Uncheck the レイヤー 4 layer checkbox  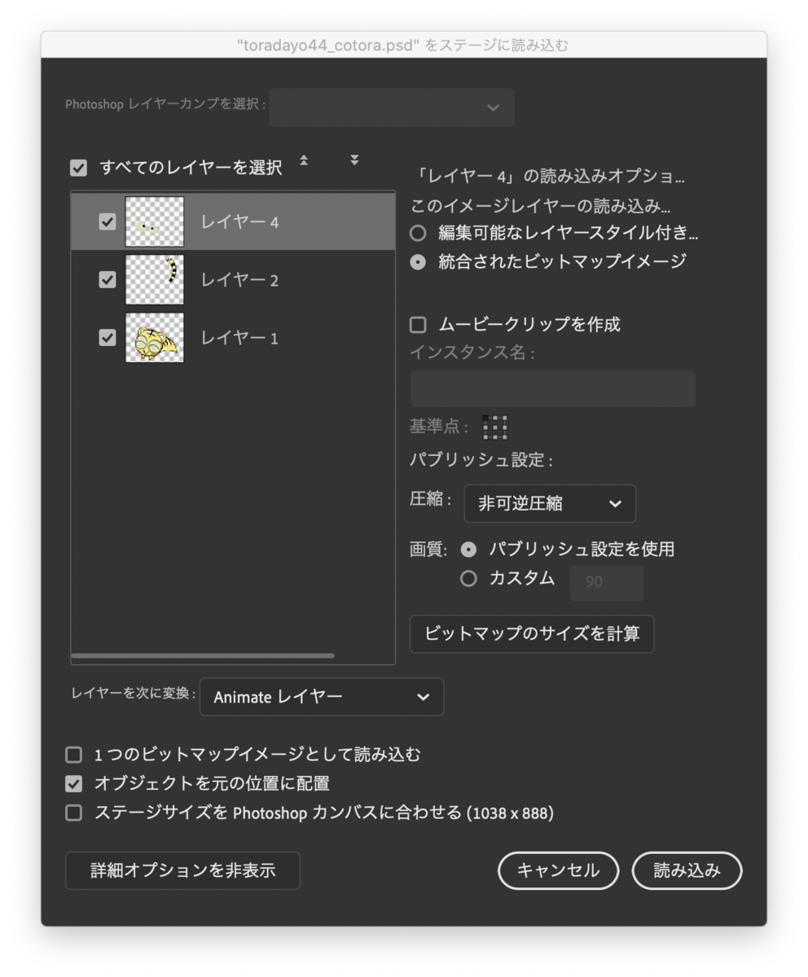pos(107,221)
